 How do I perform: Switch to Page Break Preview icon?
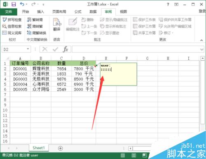(x=145, y=155)
